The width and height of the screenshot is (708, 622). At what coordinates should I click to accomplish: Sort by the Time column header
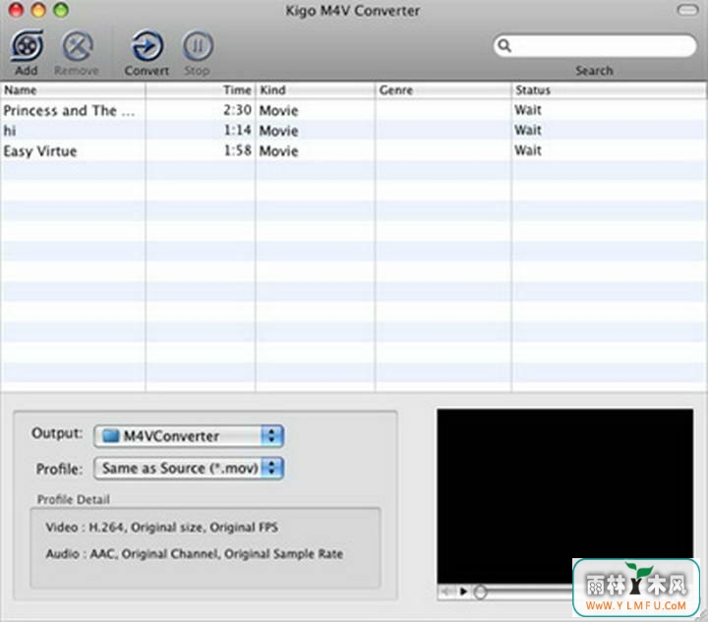201,90
